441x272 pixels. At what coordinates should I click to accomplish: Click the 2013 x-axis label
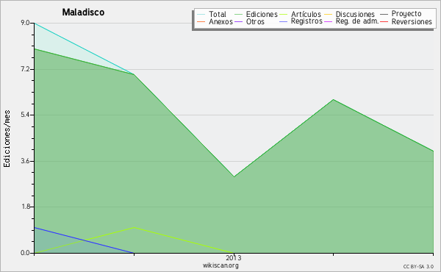[234, 257]
